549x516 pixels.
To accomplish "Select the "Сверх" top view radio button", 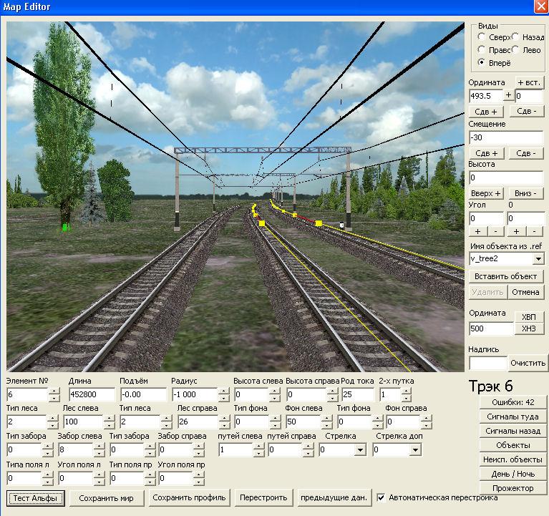I will 482,37.
